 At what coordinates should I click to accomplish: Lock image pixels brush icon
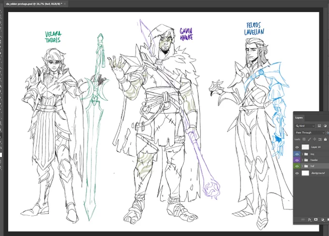(x=309, y=139)
